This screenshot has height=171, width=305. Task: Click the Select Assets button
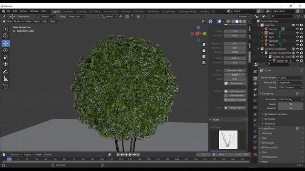pyautogui.click(x=235, y=108)
